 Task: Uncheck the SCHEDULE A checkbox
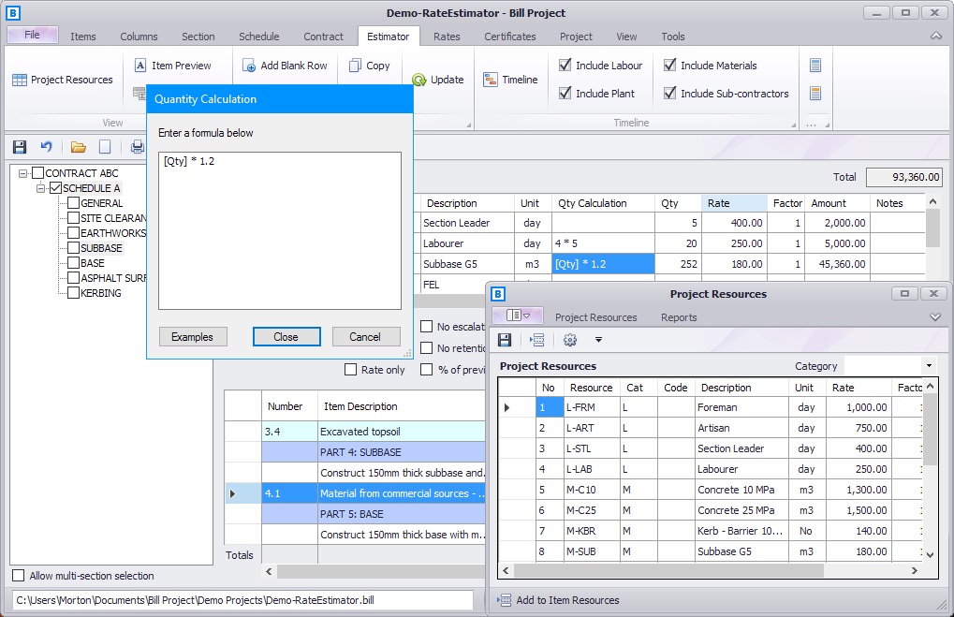pos(55,188)
